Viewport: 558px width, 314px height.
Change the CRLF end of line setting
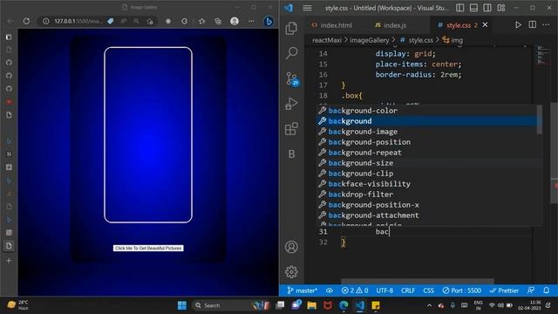coord(408,290)
